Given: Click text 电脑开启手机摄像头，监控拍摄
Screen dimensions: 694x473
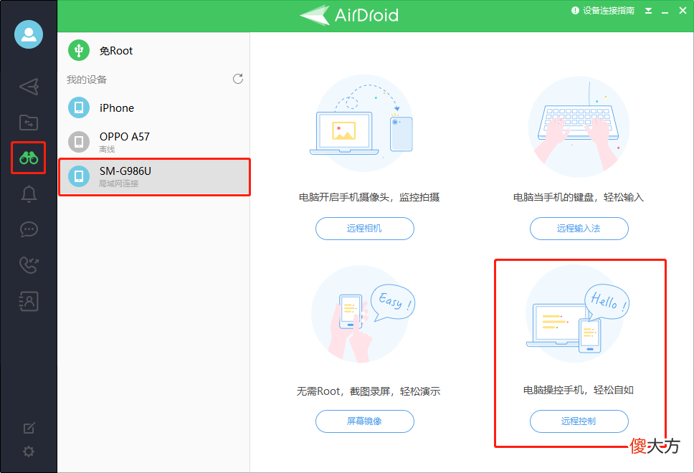Looking at the screenshot, I should tap(369, 197).
